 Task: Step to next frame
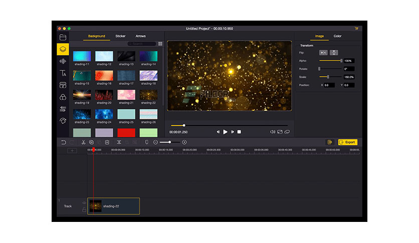(x=233, y=132)
